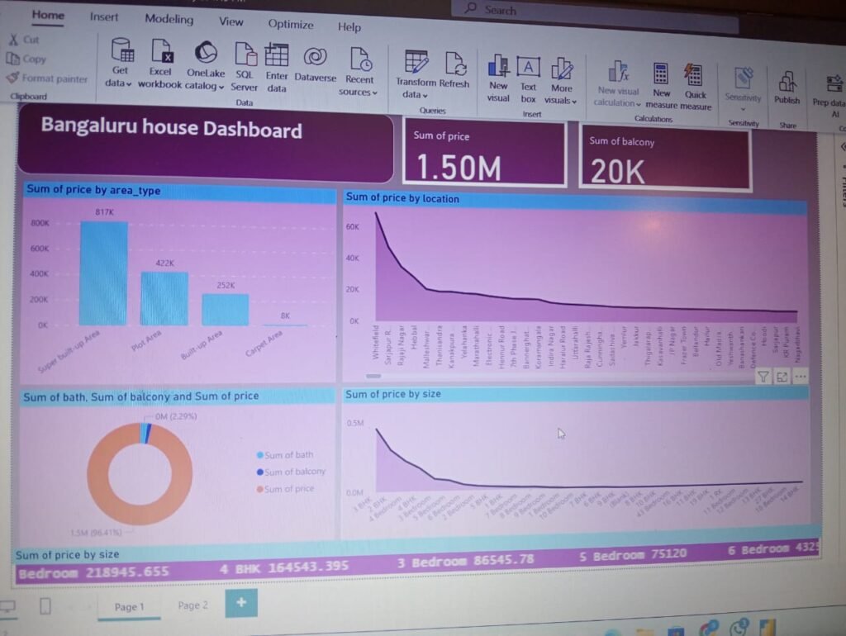
Task: Click the Sum of price legend swatch
Action: click(260, 489)
